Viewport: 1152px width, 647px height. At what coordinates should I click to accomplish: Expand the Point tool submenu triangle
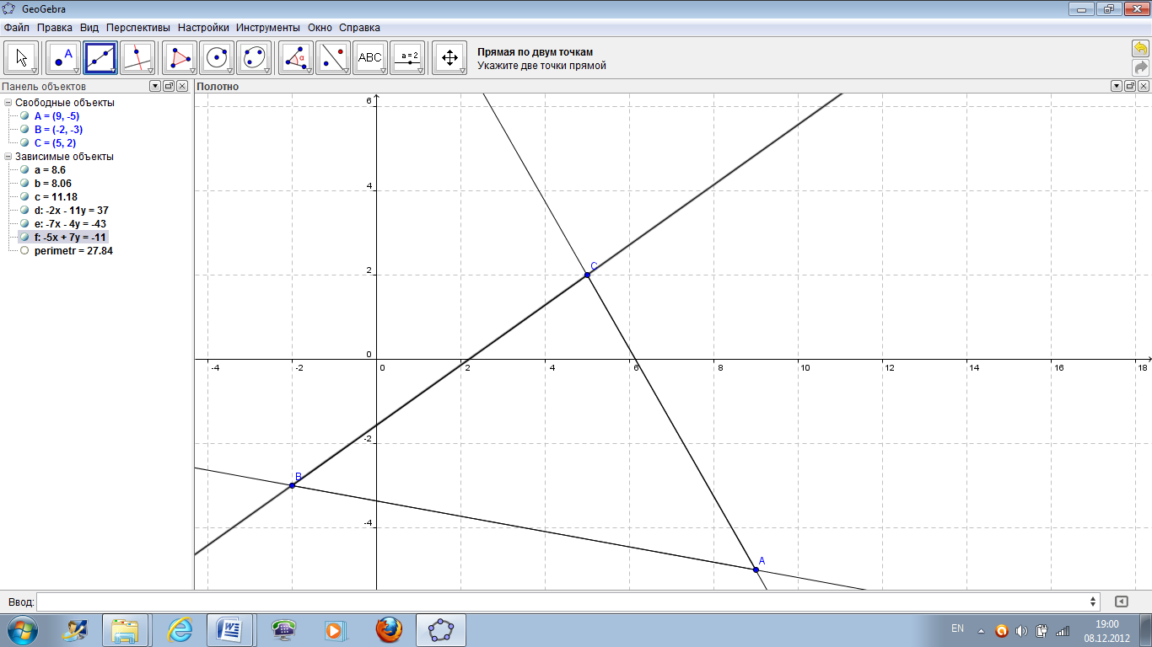click(76, 72)
